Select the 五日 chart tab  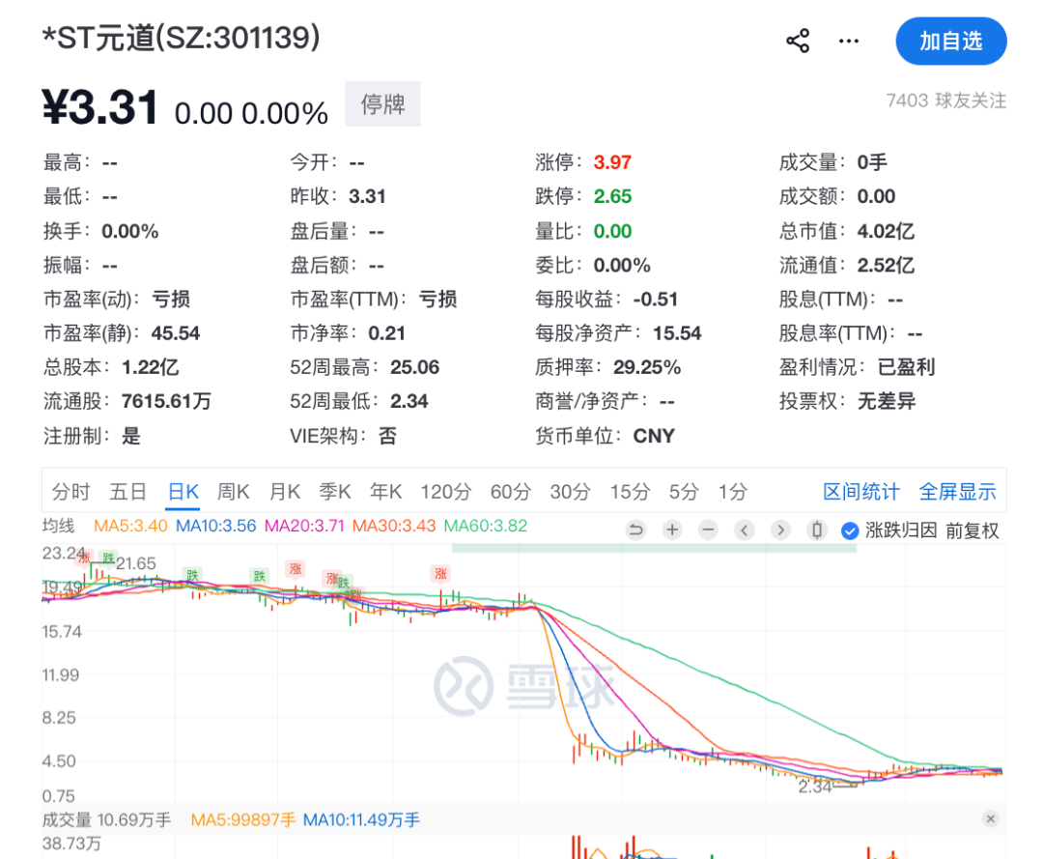coord(127,492)
